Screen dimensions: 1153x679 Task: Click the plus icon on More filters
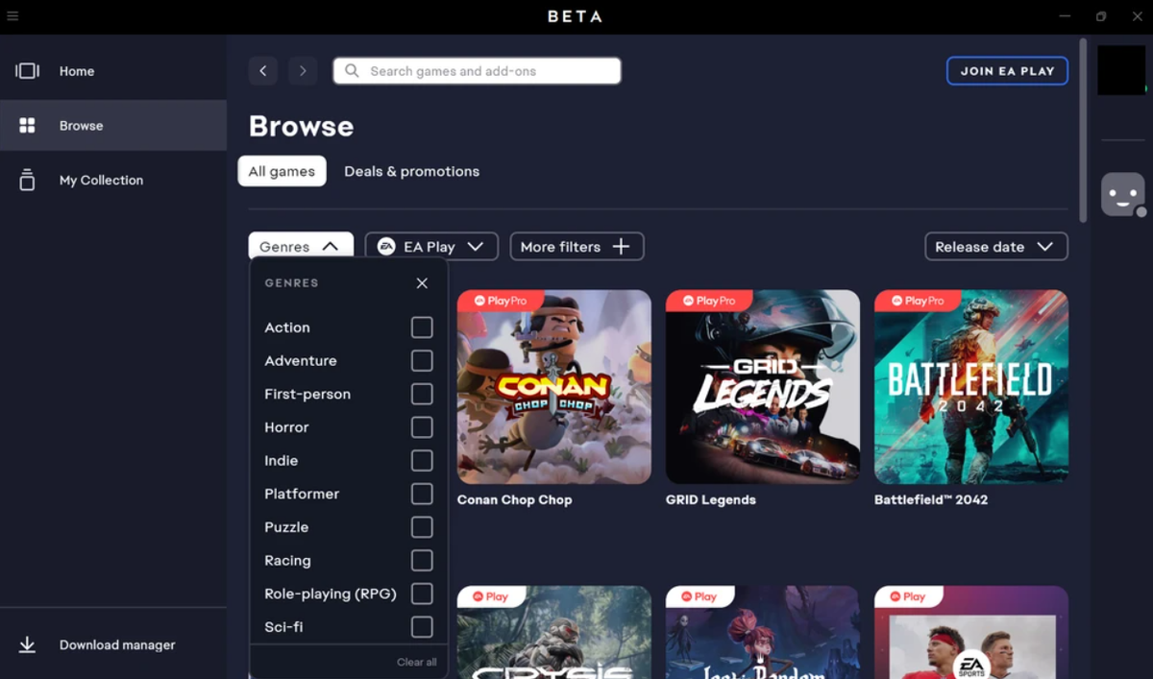(621, 247)
